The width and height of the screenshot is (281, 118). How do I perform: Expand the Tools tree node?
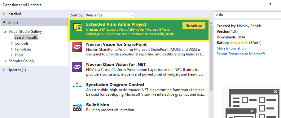tap(12, 55)
